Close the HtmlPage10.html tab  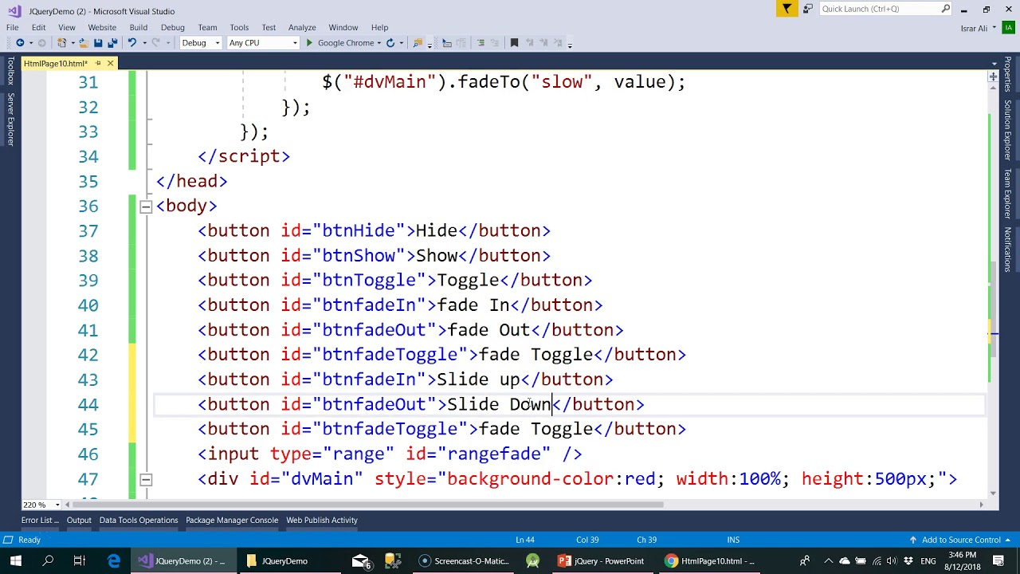[x=110, y=63]
